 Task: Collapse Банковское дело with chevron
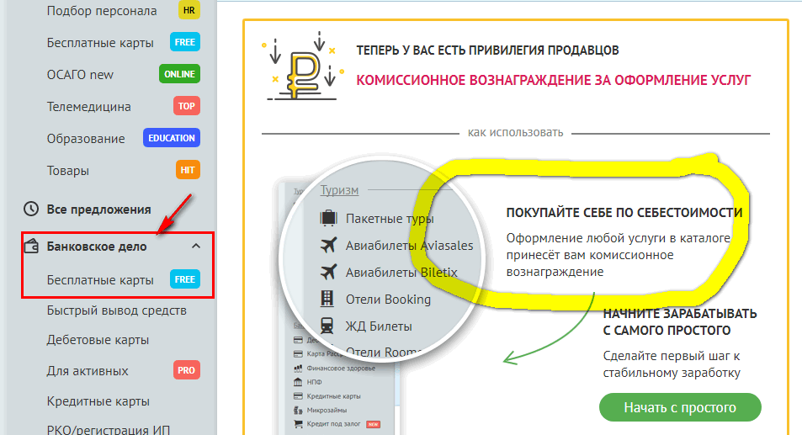[x=196, y=246]
